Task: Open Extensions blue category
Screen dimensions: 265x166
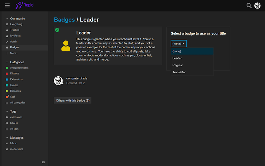Action: point(17,79)
